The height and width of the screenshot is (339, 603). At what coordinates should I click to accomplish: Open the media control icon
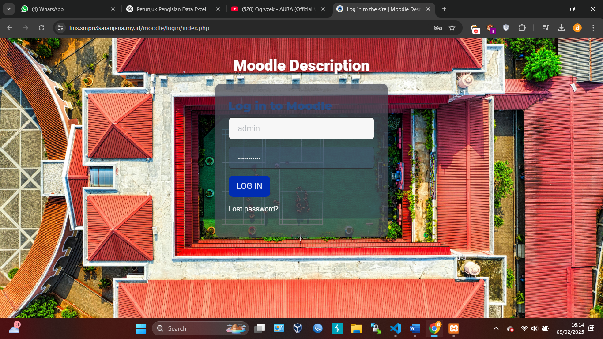[x=546, y=28]
